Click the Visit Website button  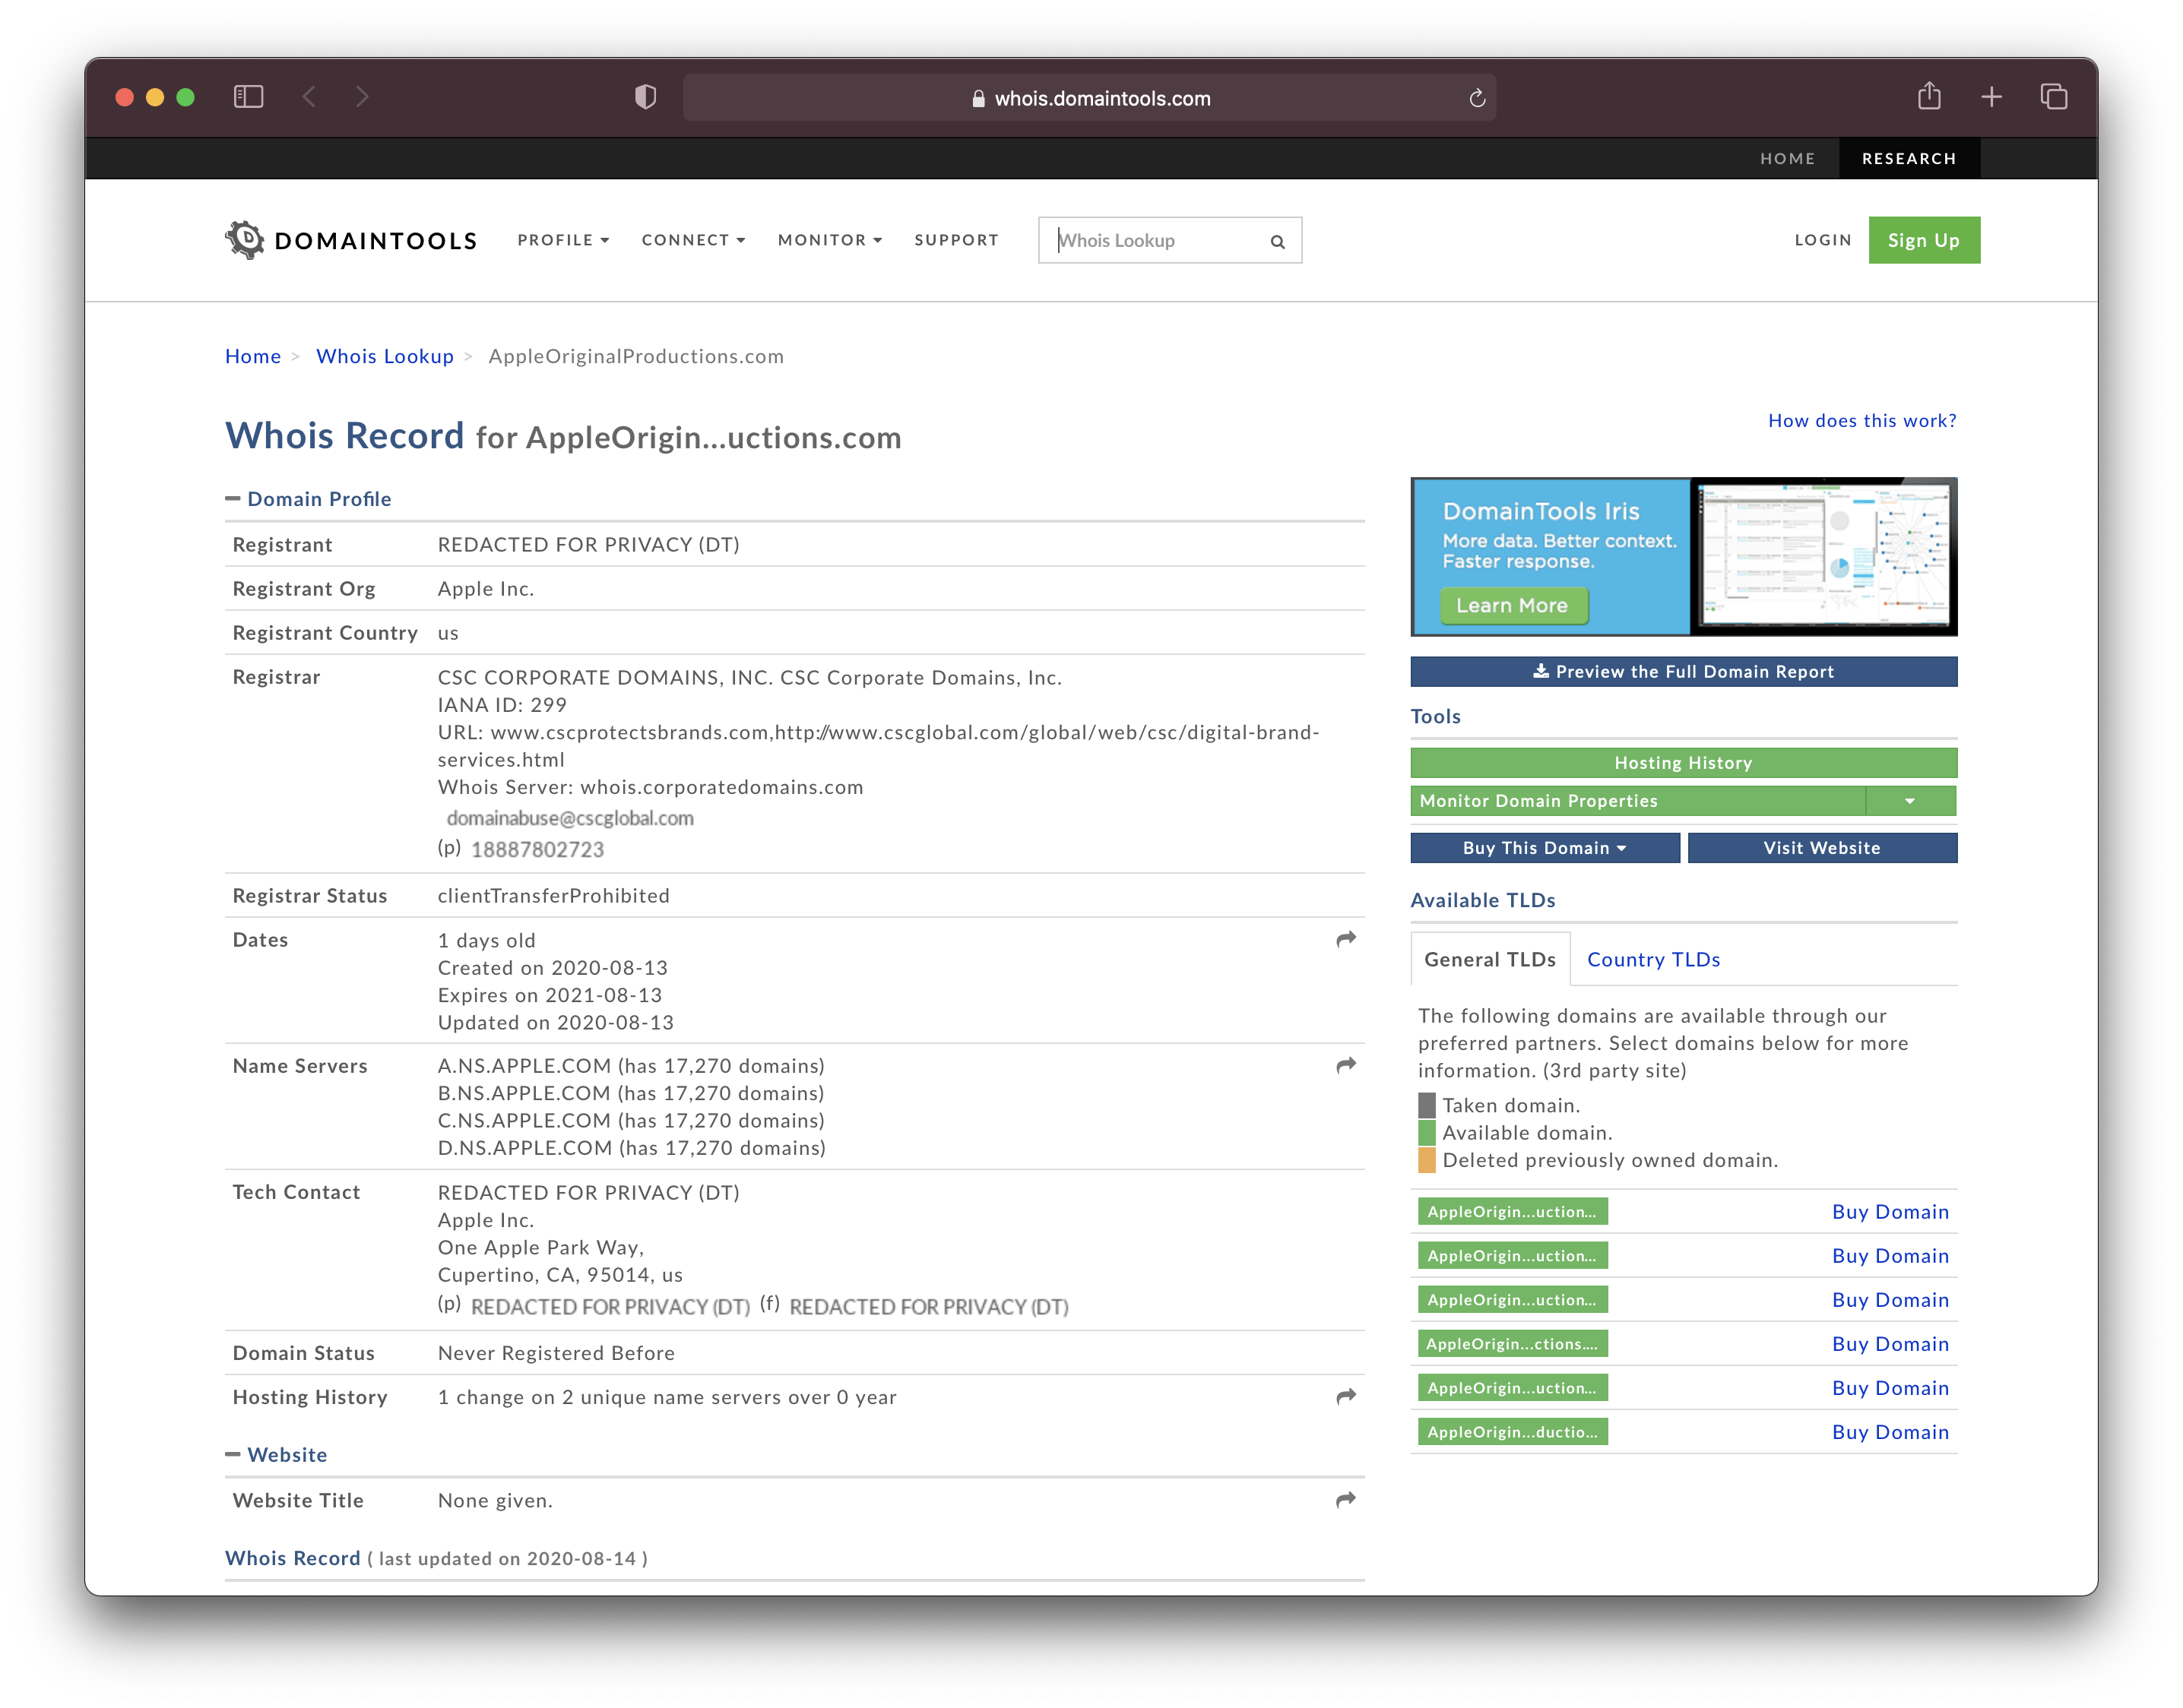(x=1822, y=848)
